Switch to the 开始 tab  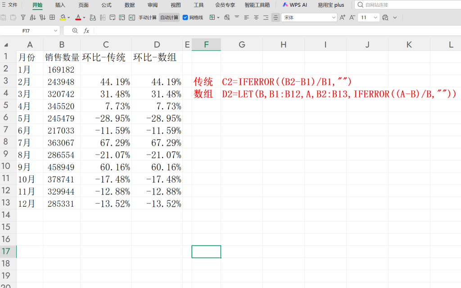point(37,5)
